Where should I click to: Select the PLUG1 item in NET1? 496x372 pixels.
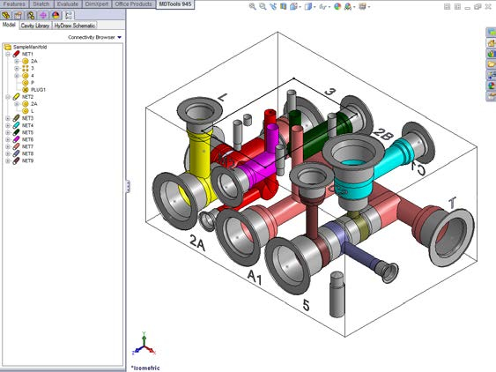tap(38, 90)
